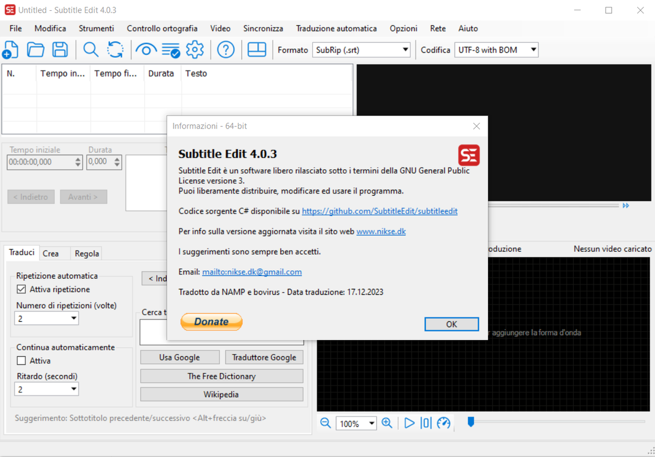Open Traduzione automatica menu
The image size is (655, 457).
coord(336,29)
